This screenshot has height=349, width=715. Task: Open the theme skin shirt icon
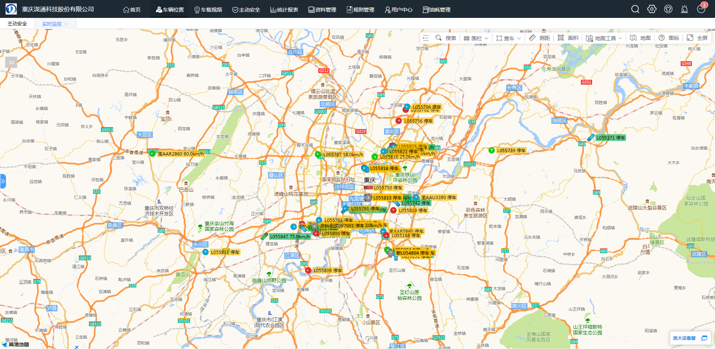coord(668,9)
